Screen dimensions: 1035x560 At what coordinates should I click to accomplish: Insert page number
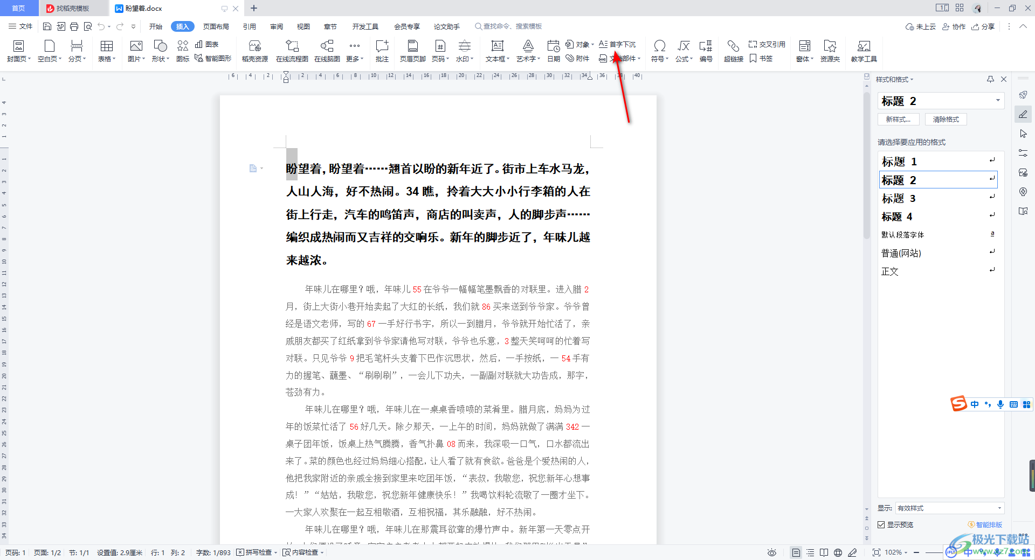[440, 51]
